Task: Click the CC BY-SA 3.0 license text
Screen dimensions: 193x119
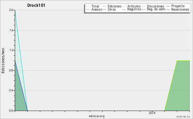Action: coord(183,117)
